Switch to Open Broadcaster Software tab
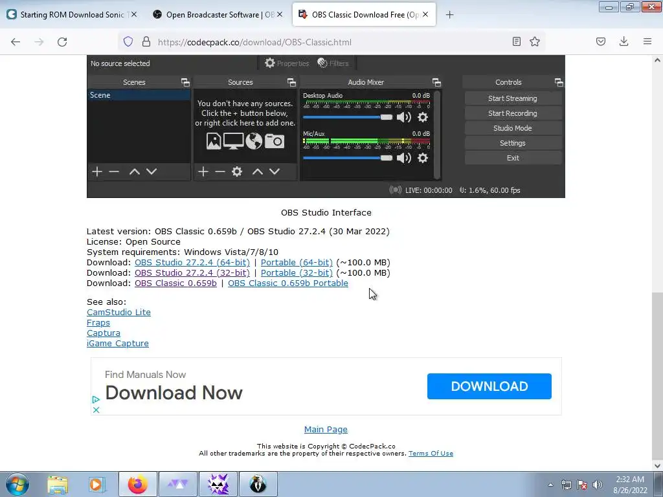 point(218,15)
